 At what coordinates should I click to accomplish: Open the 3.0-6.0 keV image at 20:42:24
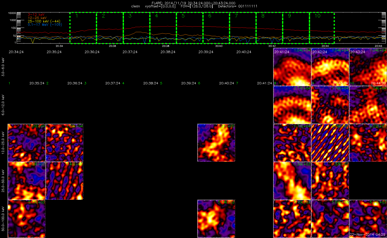330,67
